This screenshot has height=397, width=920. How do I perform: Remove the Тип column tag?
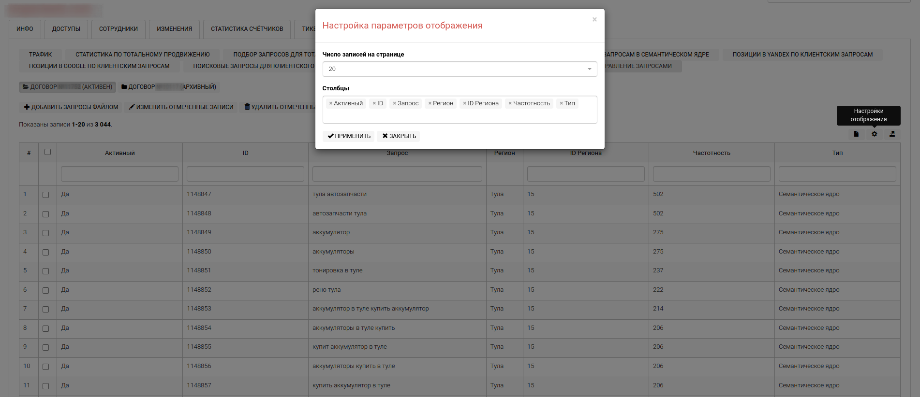(x=561, y=103)
